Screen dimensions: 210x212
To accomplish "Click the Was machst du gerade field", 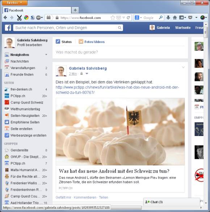I will [120, 52].
